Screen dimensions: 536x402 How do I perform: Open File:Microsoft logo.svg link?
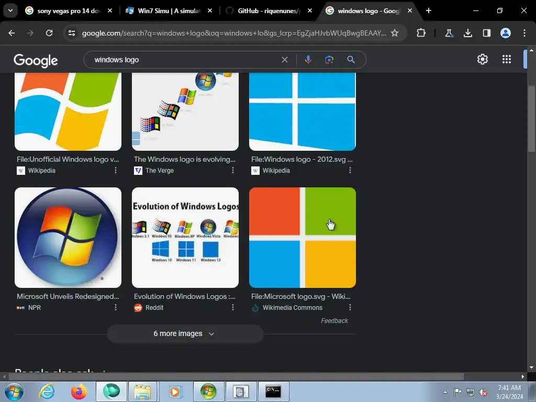click(301, 296)
